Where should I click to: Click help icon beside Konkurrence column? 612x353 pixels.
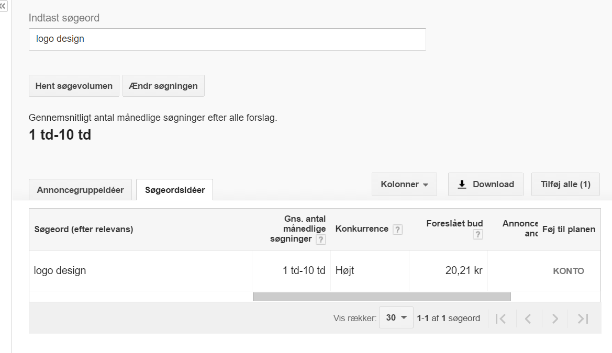pos(397,230)
